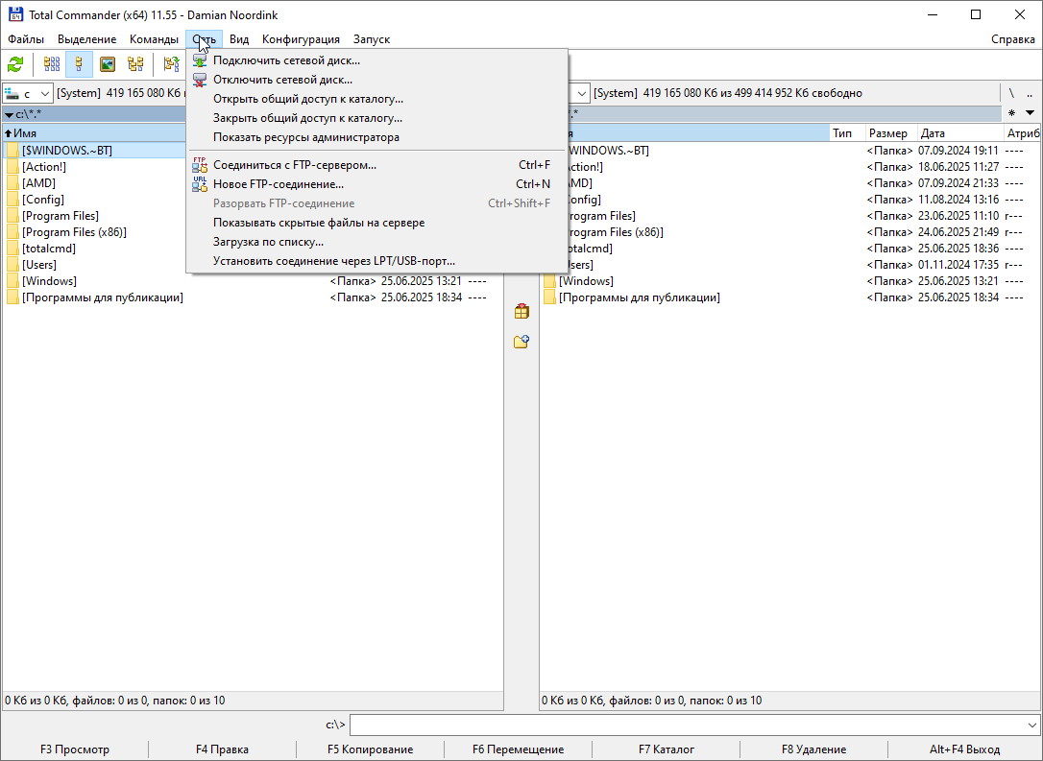Open the Вид menu
This screenshot has height=761, width=1043.
coord(239,39)
